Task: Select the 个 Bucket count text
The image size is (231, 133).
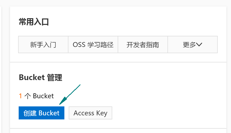Action: 39,96
